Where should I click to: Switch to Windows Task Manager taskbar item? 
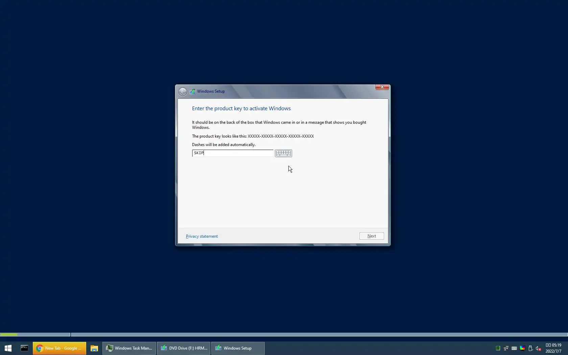point(129,348)
